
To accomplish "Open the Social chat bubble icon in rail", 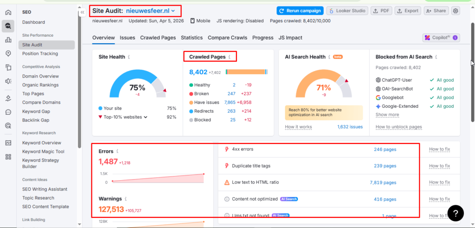I will pos(8,112).
